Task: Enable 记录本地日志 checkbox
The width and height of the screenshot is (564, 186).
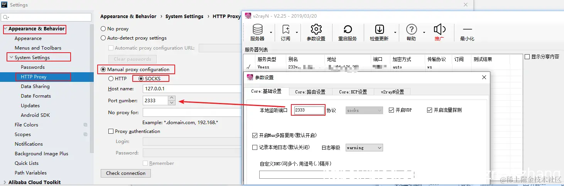Action: tap(255, 148)
